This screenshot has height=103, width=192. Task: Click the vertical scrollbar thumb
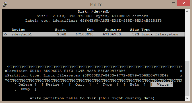click(187, 78)
